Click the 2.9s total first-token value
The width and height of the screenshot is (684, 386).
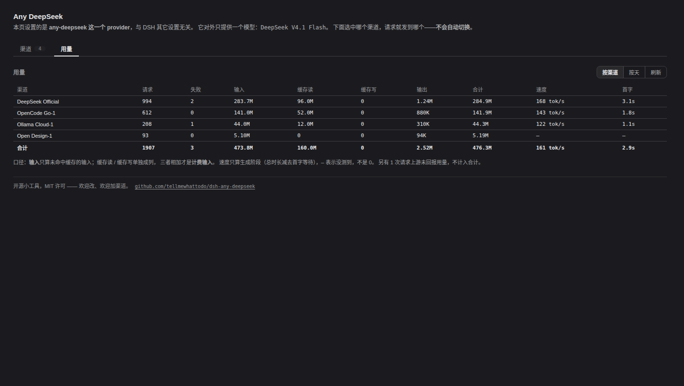click(628, 148)
